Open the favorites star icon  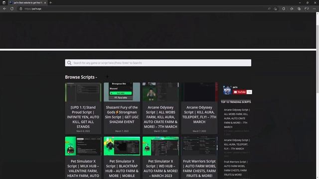tap(292, 9)
